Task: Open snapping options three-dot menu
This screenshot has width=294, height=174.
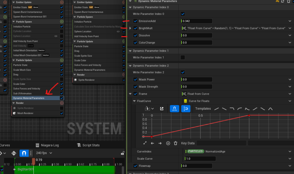Action: pos(31,153)
